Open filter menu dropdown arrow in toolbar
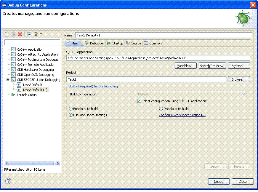 click(41, 34)
